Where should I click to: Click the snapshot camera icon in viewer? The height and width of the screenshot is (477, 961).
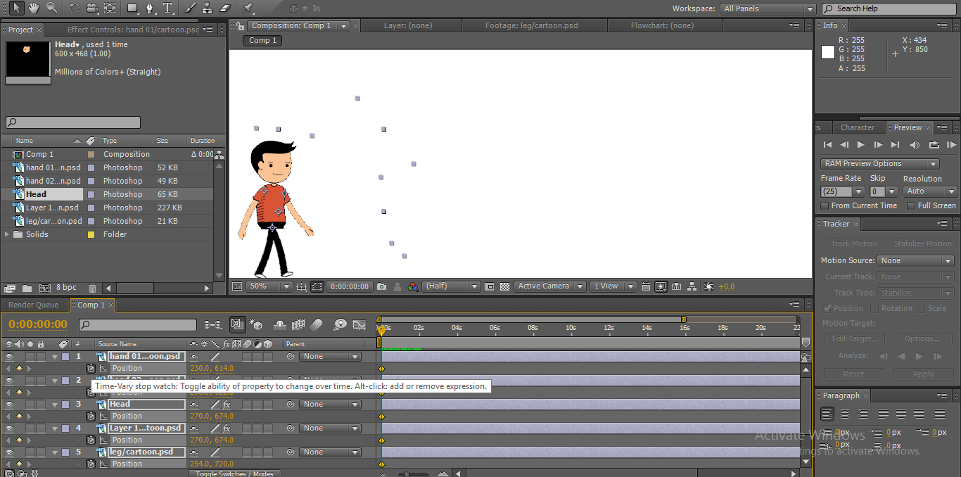(381, 286)
